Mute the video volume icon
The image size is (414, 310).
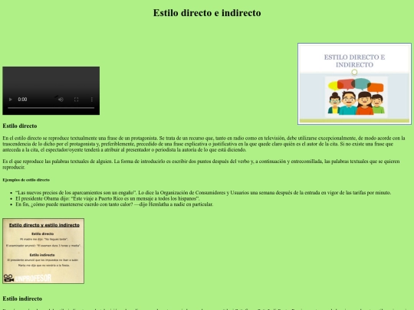pos(61,100)
